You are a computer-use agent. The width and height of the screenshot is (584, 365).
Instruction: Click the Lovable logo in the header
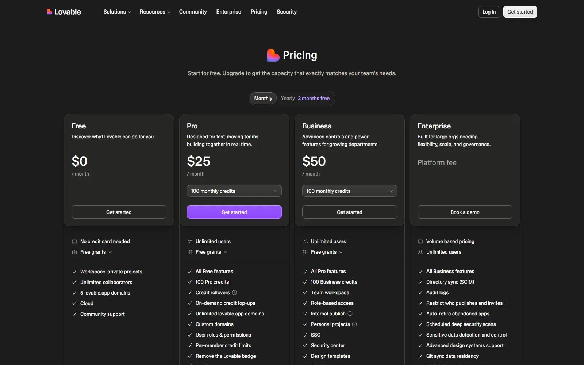click(x=64, y=12)
